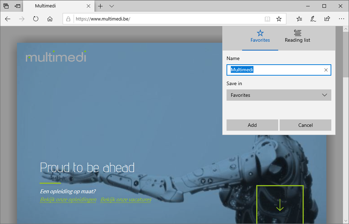Screen dimensions: 349x224
Task: Open the tabs you've set aside
Action: pyautogui.click(x=6, y=6)
